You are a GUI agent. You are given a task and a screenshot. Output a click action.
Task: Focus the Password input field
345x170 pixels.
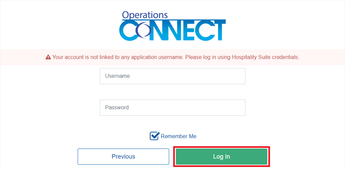tap(172, 108)
